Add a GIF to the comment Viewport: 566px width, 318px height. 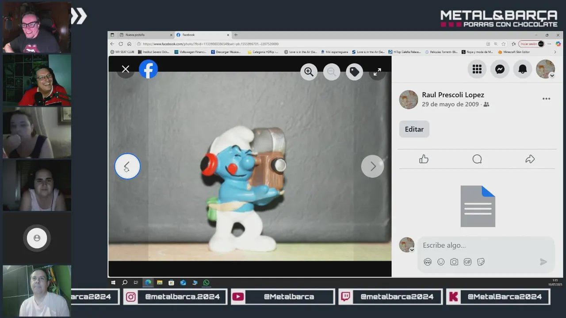(467, 262)
